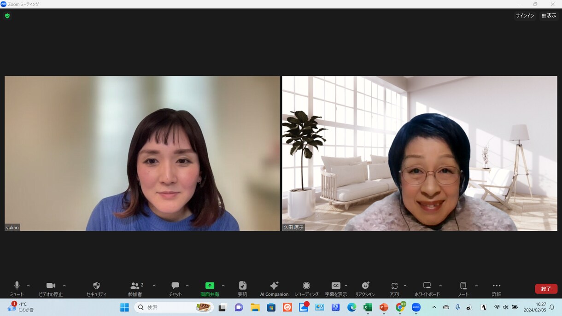The height and width of the screenshot is (316, 562).
Task: Open Reactions (リアクション)
Action: coord(365,289)
